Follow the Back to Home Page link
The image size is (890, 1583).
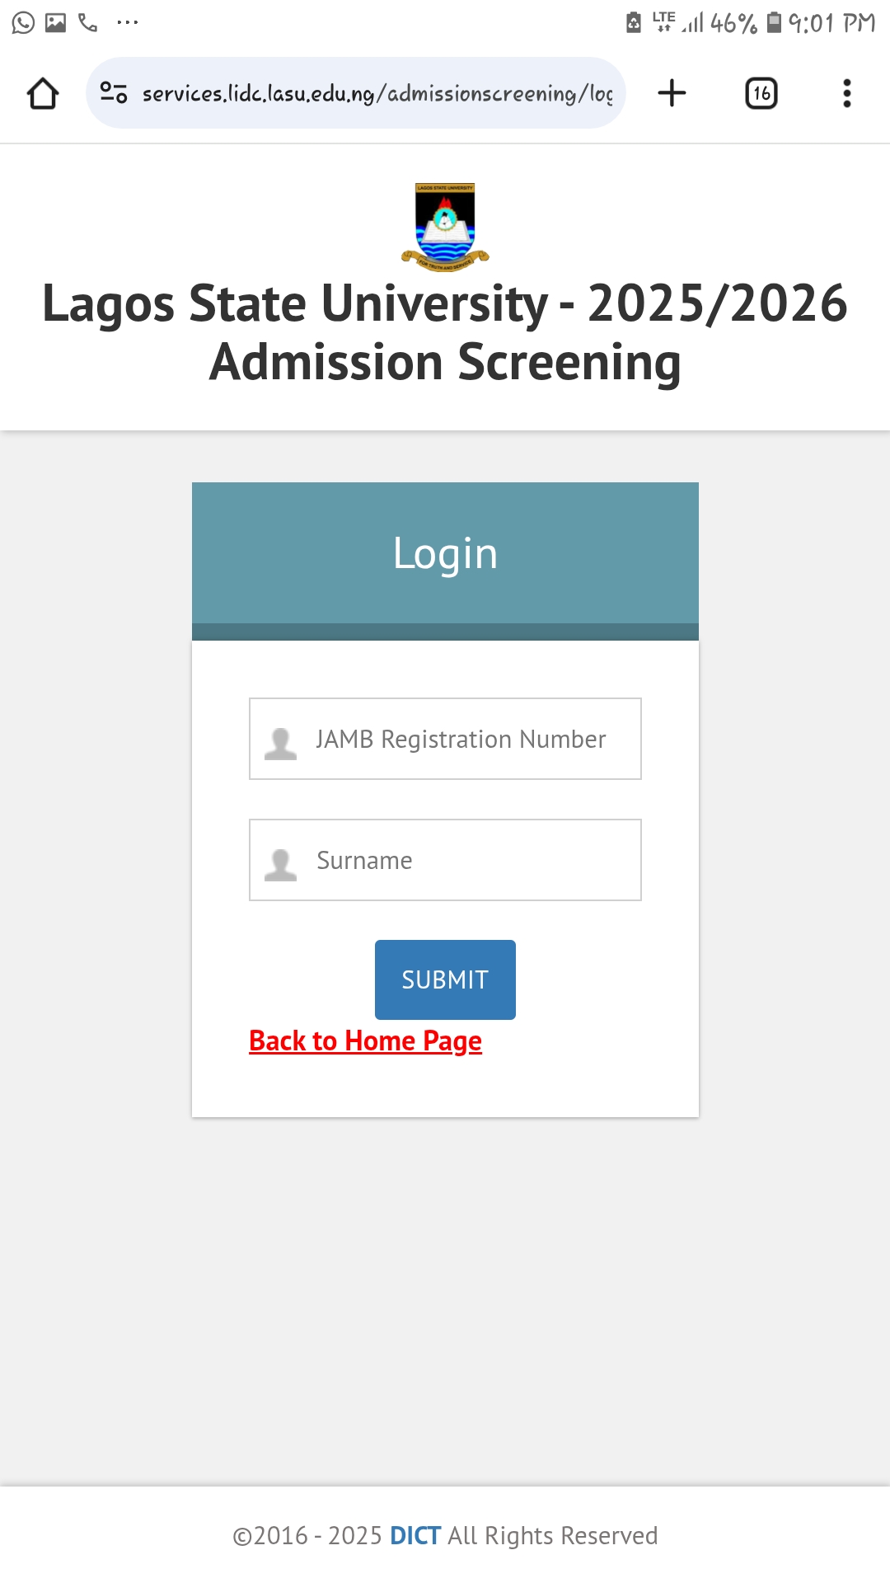[x=365, y=1041]
